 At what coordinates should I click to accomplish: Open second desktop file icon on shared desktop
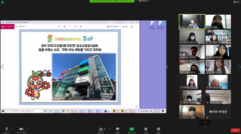[x=160, y=25]
